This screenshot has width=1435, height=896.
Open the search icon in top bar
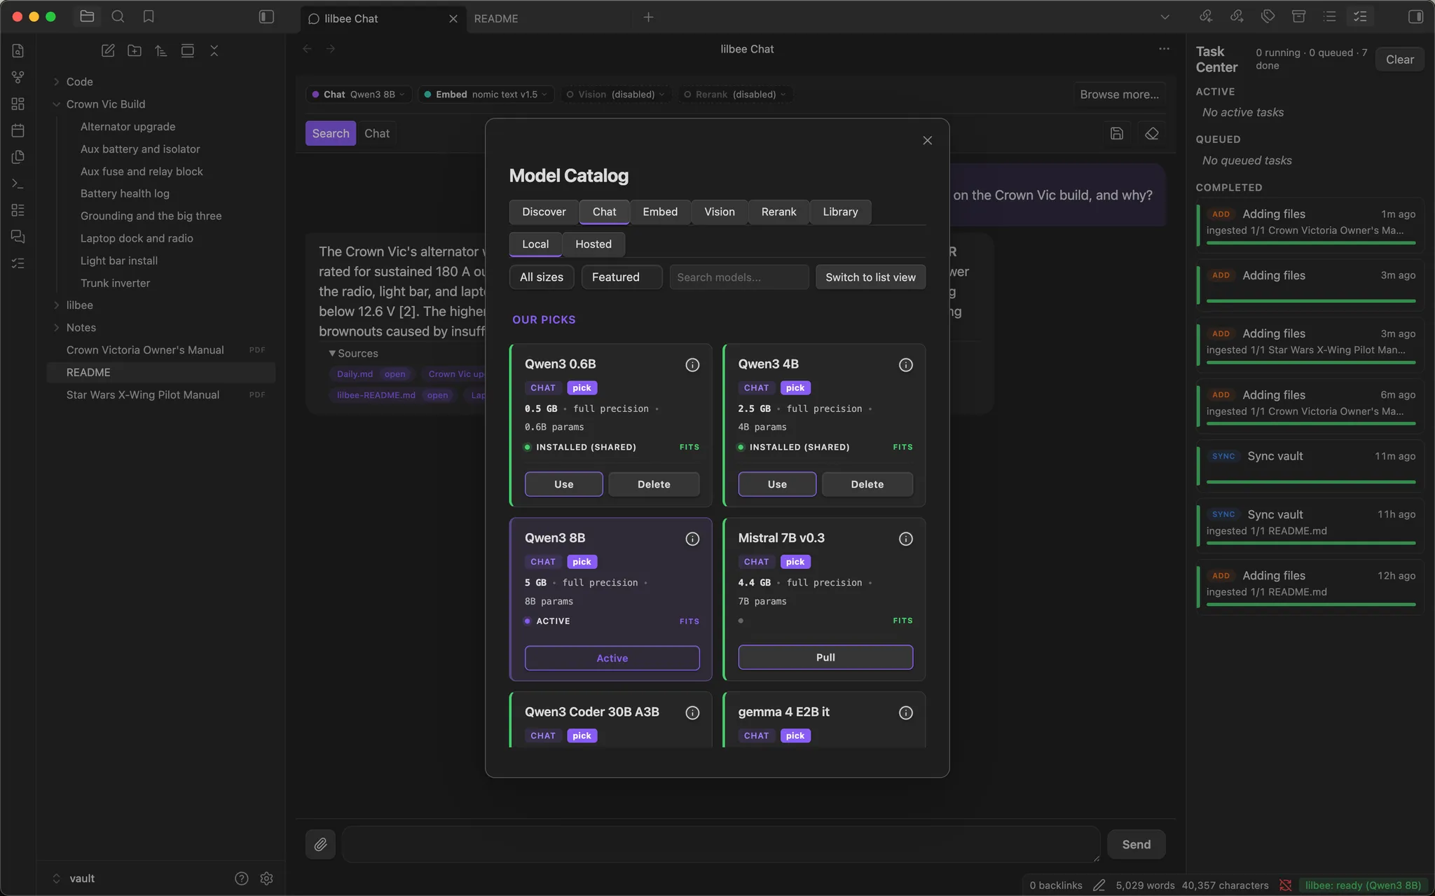click(118, 17)
